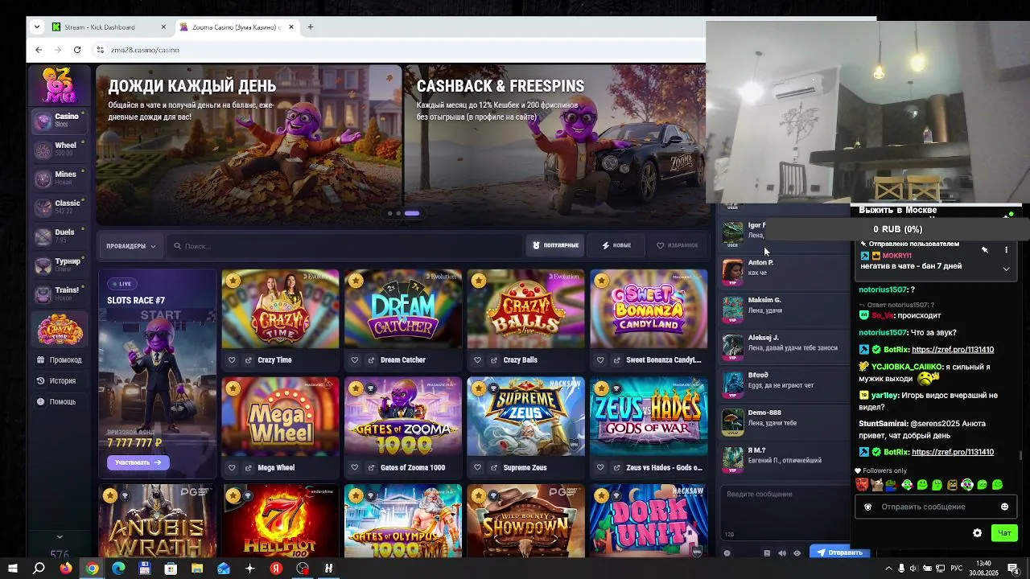Viewport: 1030px width, 579px height.
Task: Reload the casino page
Action: pos(77,50)
